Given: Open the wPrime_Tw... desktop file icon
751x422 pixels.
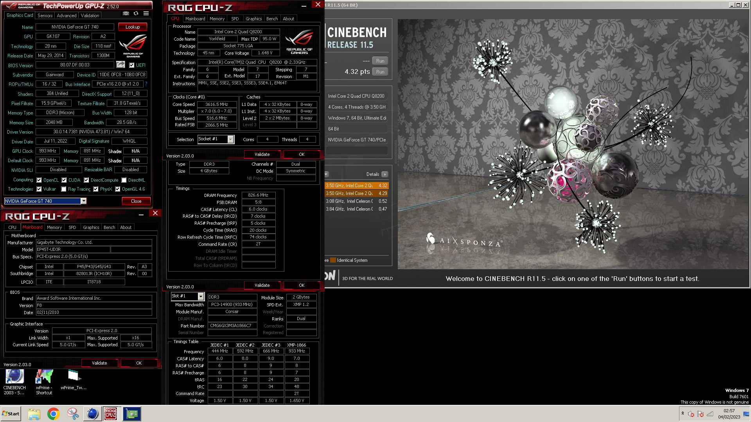Looking at the screenshot, I should click(73, 379).
